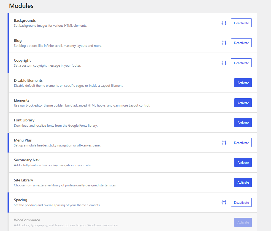Open settings icon for Copyright module
This screenshot has height=231, width=271.
224,63
